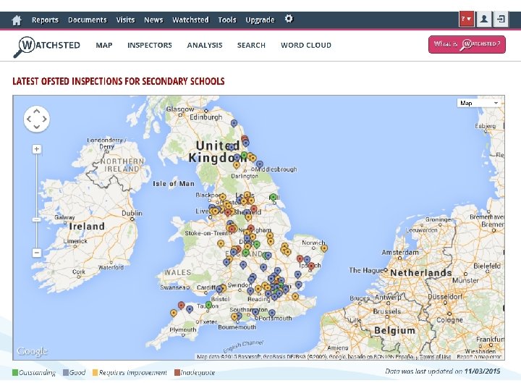This screenshot has height=391, width=521.
Task: Open the Watchsted top menu item
Action: tap(190, 20)
